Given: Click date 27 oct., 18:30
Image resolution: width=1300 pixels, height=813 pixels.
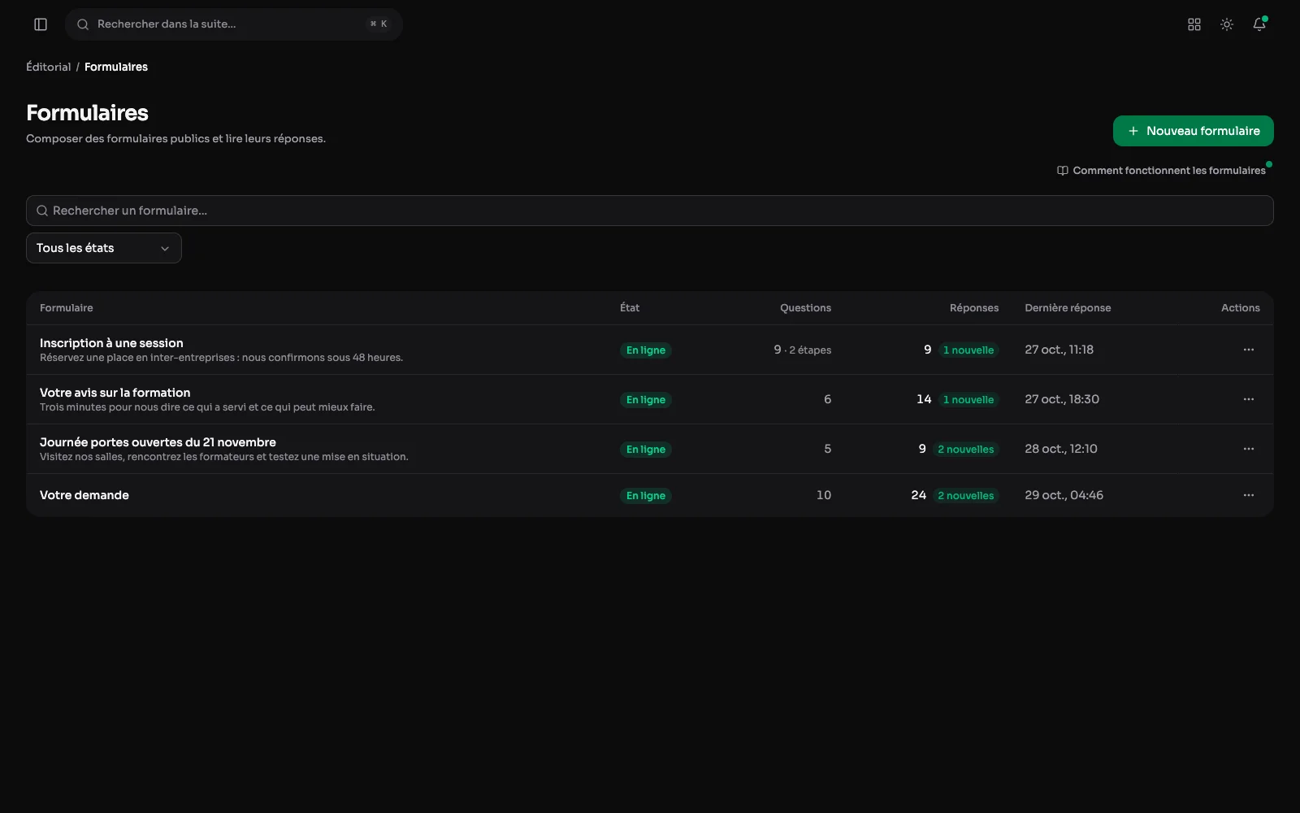Looking at the screenshot, I should point(1062,399).
